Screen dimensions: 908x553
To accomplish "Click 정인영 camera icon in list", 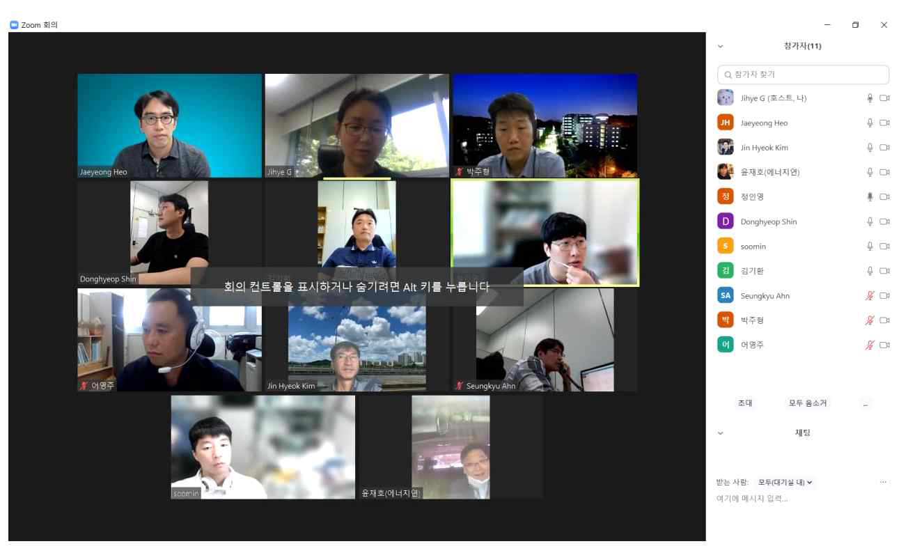I will [x=885, y=197].
